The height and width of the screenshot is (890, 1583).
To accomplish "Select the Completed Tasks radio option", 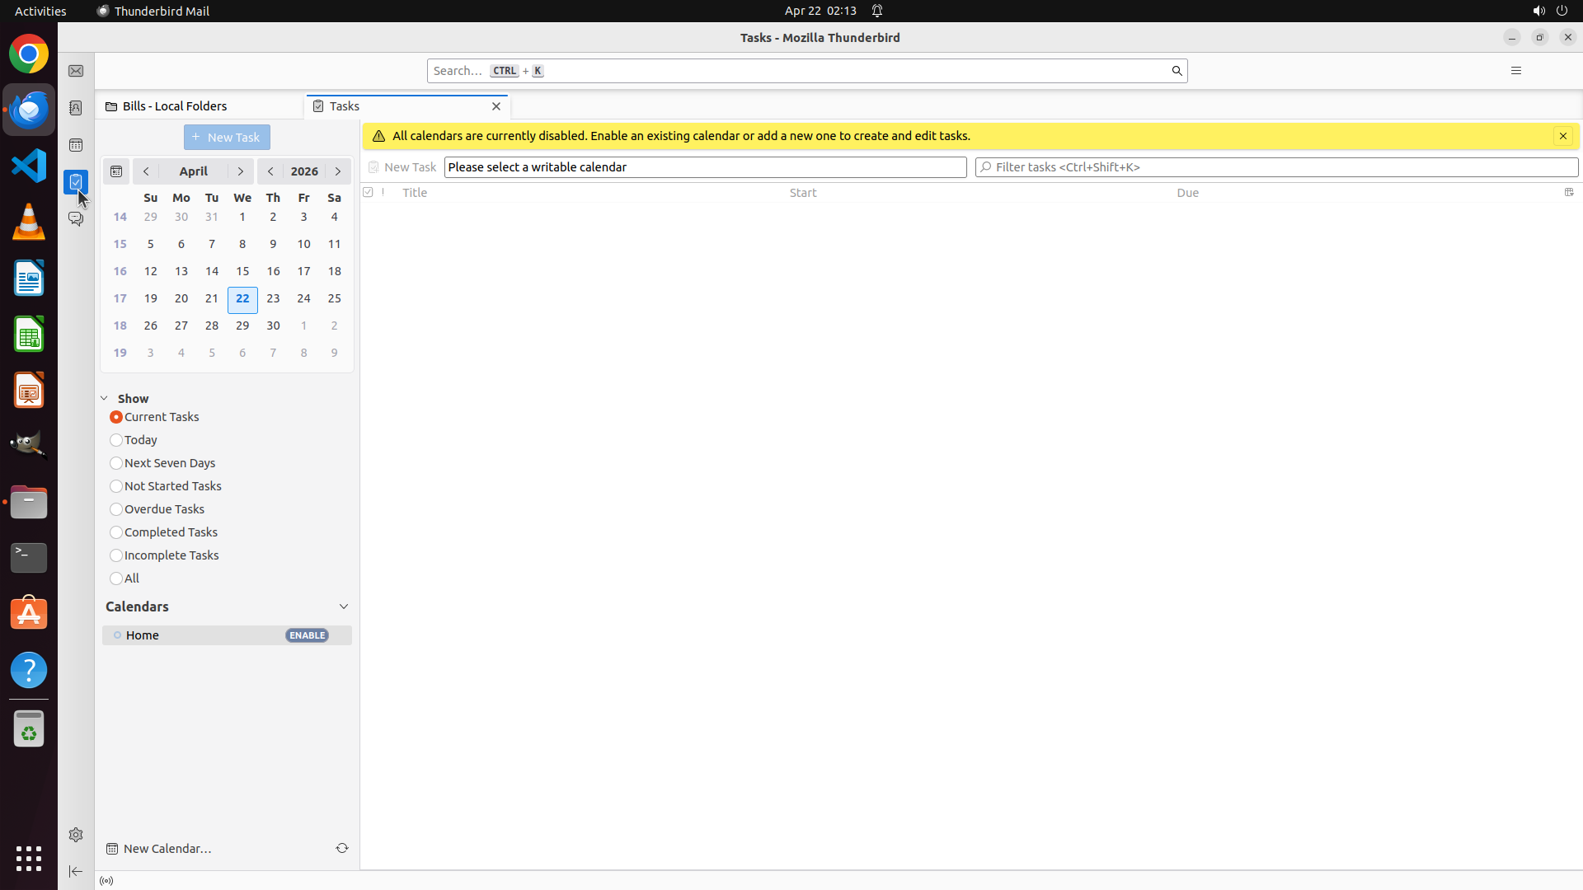I will point(116,532).
